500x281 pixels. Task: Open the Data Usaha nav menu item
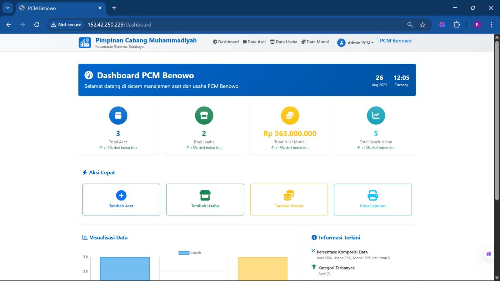click(x=284, y=42)
